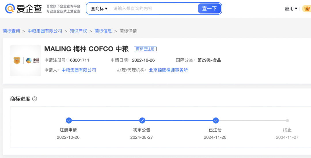Click the 注册申请 checkmark progress node
The height and width of the screenshot is (158, 311).
69,120
